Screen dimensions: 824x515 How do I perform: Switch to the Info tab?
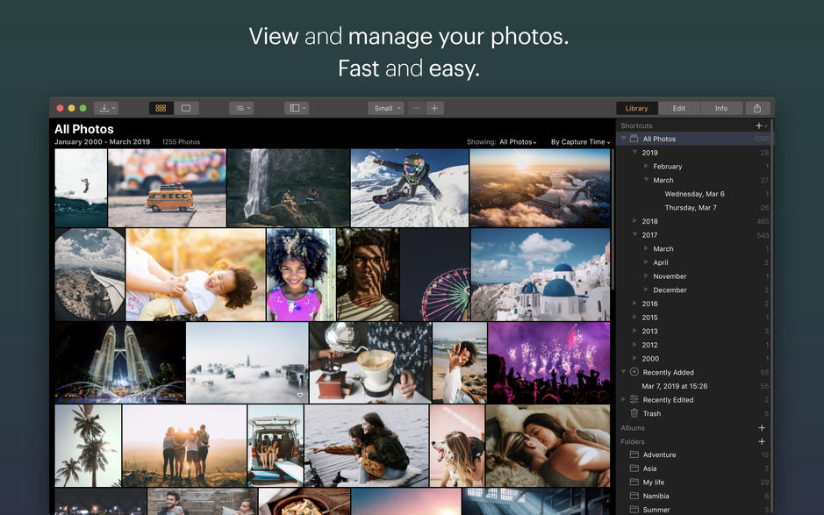720,107
